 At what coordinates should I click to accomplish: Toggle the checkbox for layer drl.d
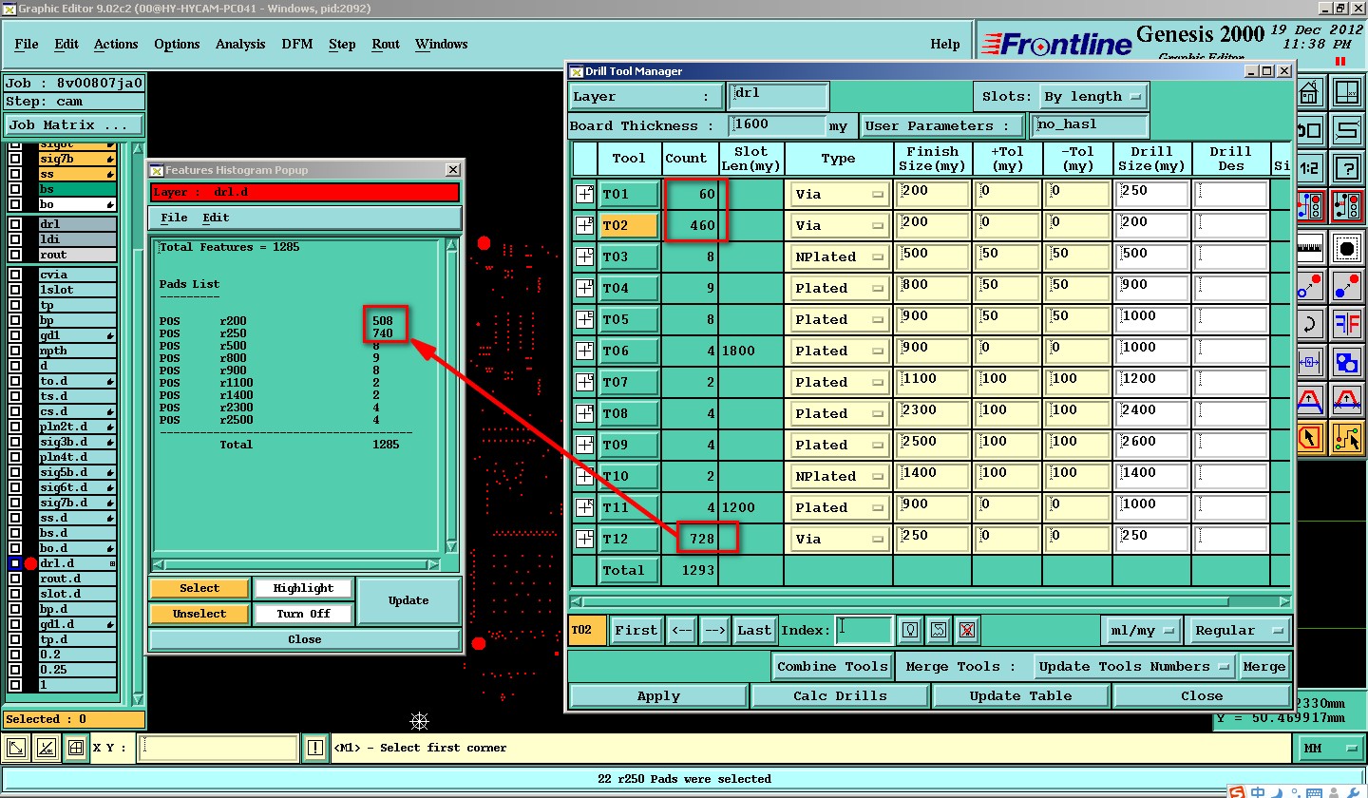[15, 563]
